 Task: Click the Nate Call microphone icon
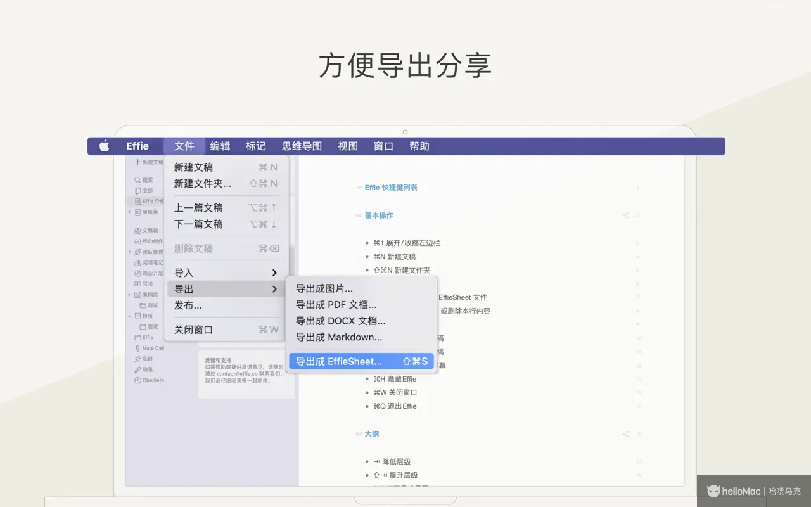[137, 348]
